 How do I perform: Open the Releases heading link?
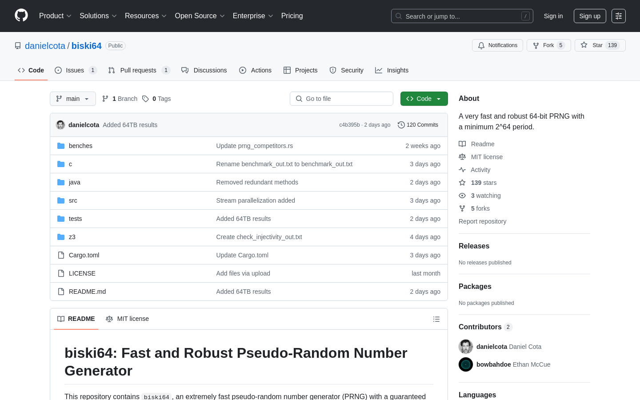pos(474,246)
